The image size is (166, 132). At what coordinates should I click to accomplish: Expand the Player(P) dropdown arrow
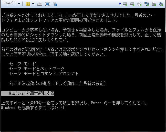19,4
